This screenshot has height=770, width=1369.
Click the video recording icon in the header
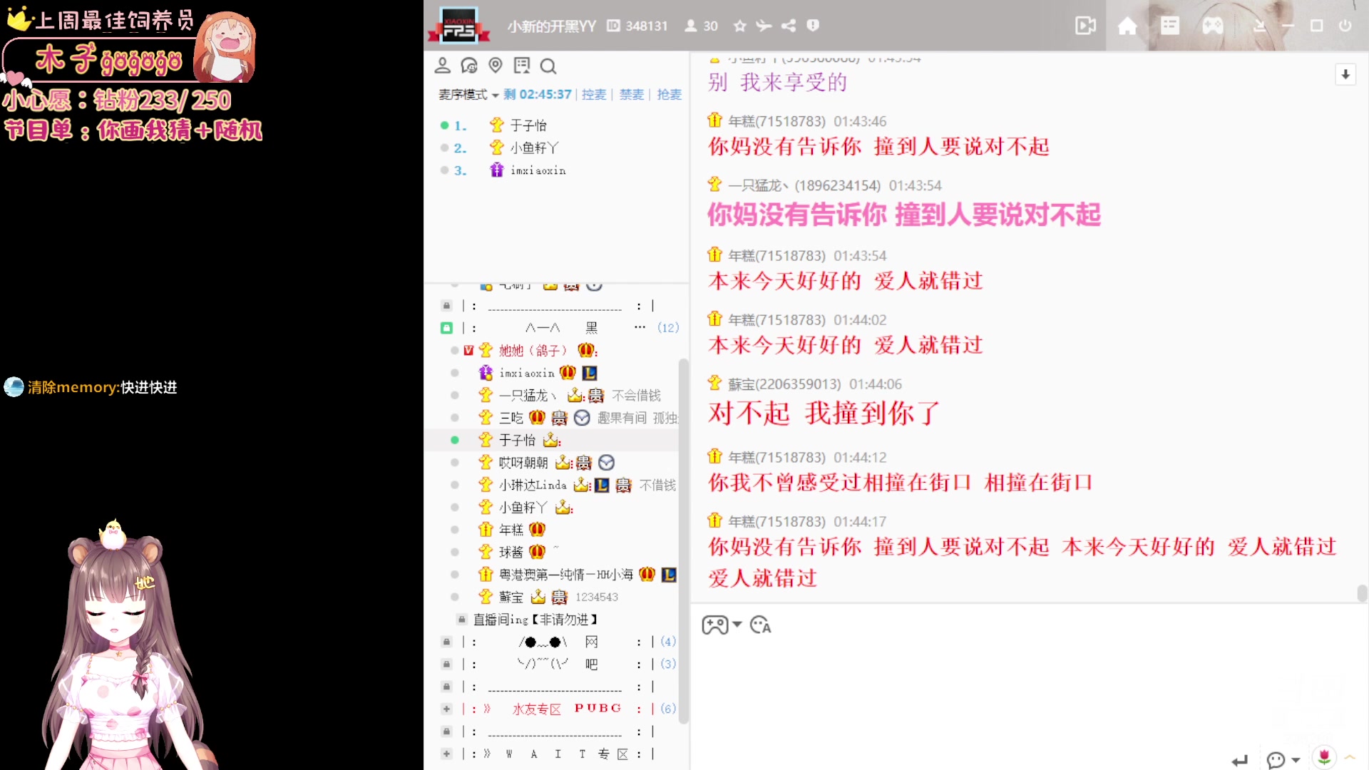tap(1085, 26)
